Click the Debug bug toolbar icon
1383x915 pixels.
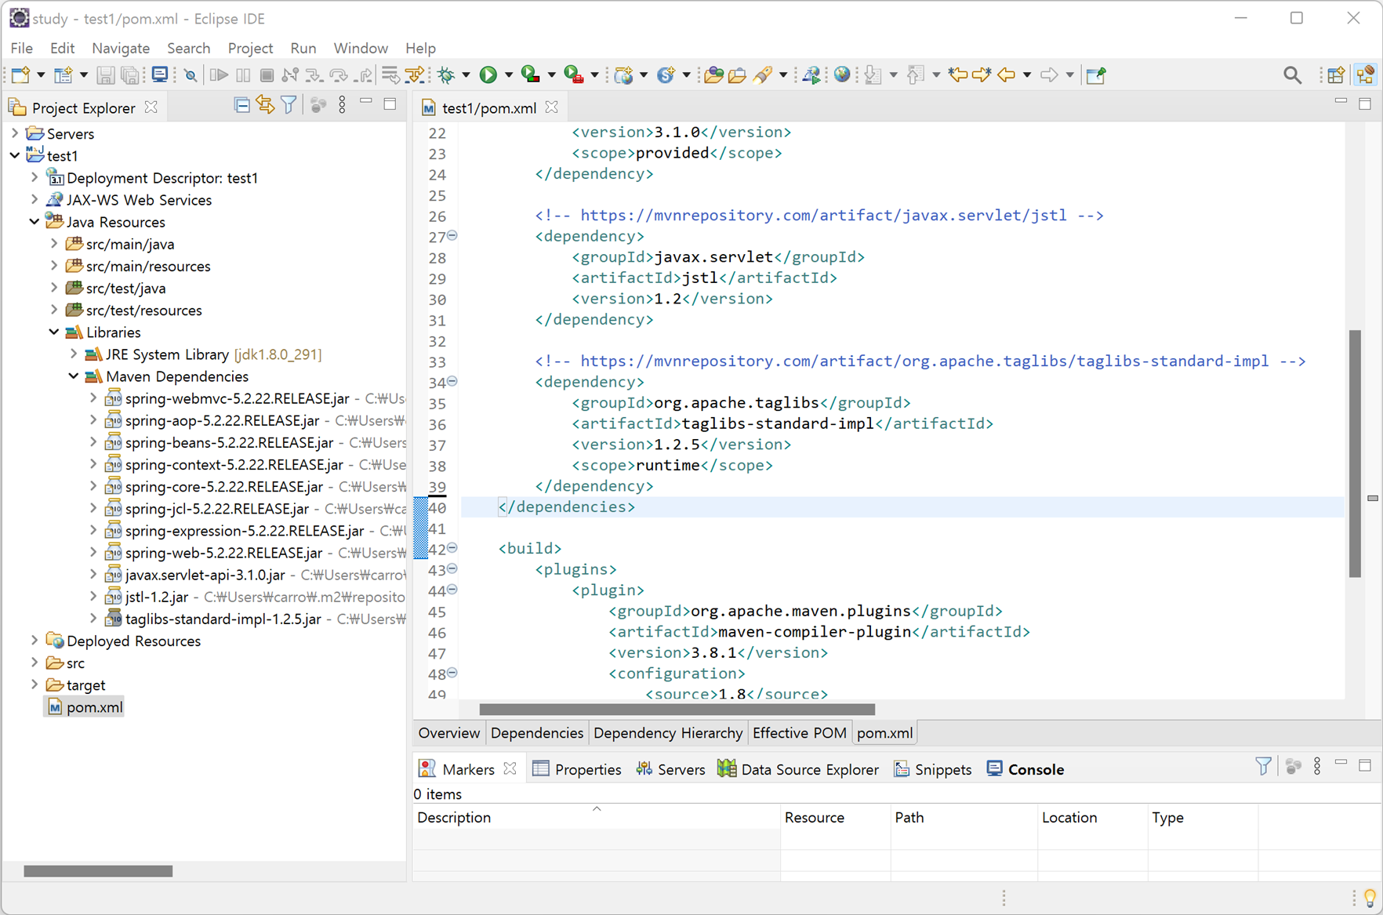pyautogui.click(x=446, y=75)
